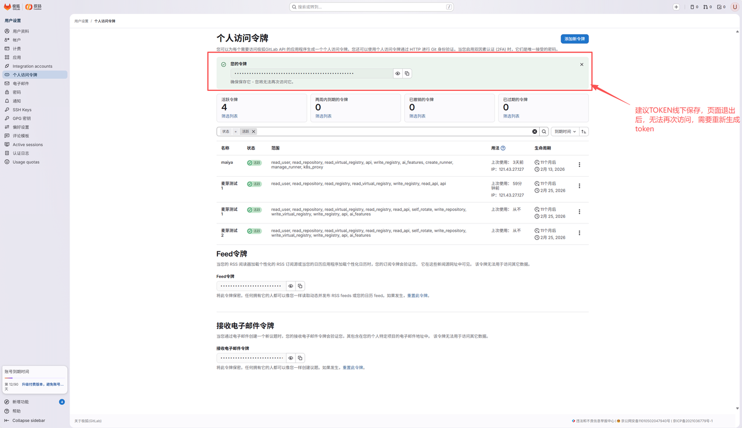This screenshot has width=742, height=428.
Task: Show the Feed令牌 value via eye icon
Action: (291, 286)
